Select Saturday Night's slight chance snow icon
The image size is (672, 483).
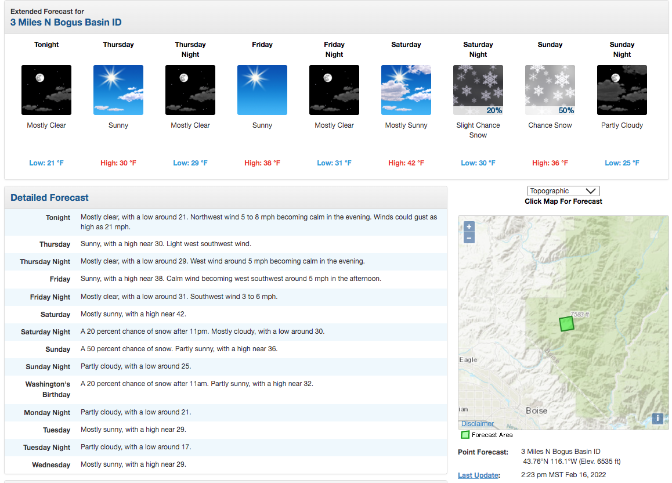[x=478, y=90]
